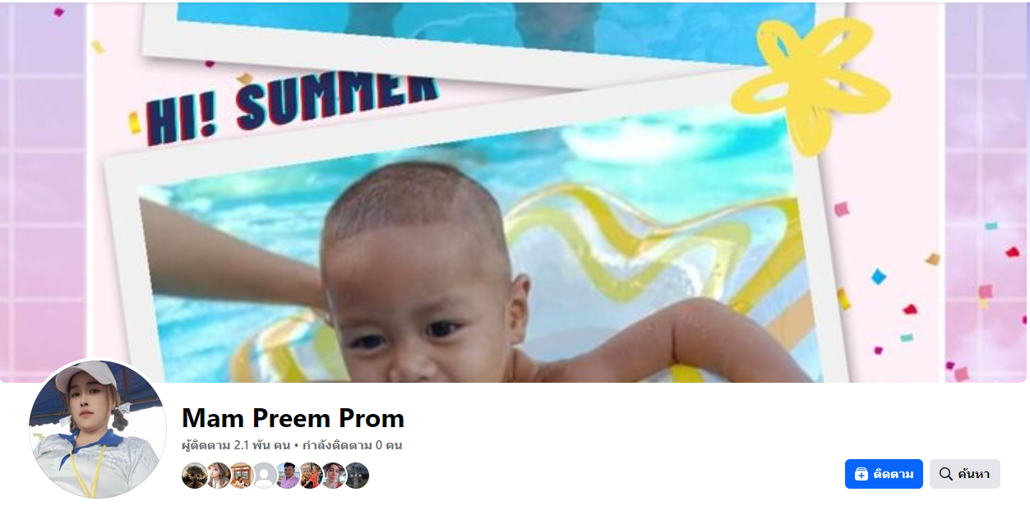Open the กำลังติดตาม 0 คน following link

[352, 445]
